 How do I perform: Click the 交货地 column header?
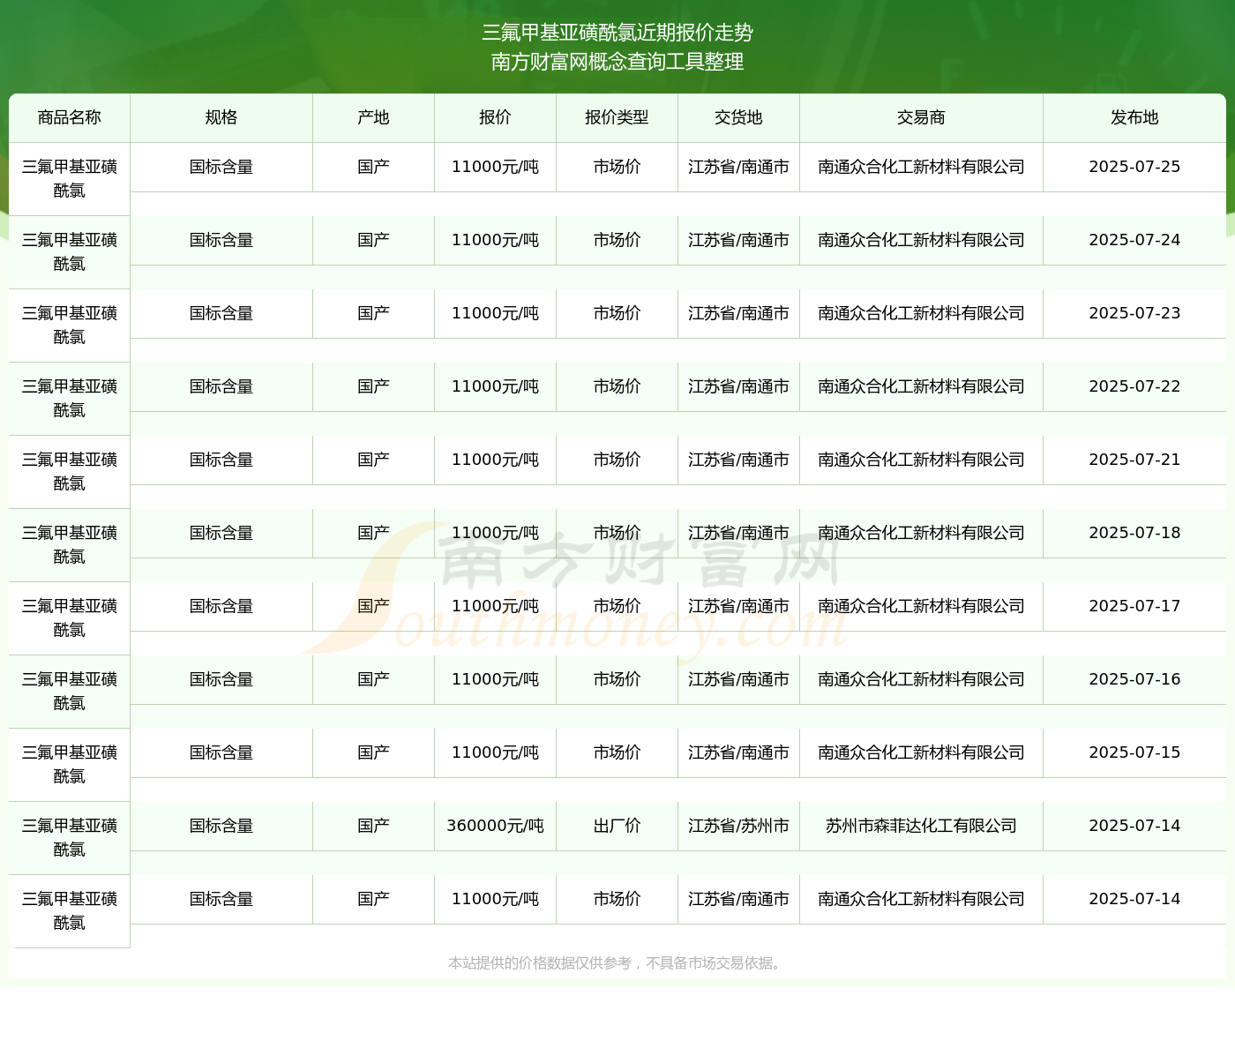[x=739, y=117]
